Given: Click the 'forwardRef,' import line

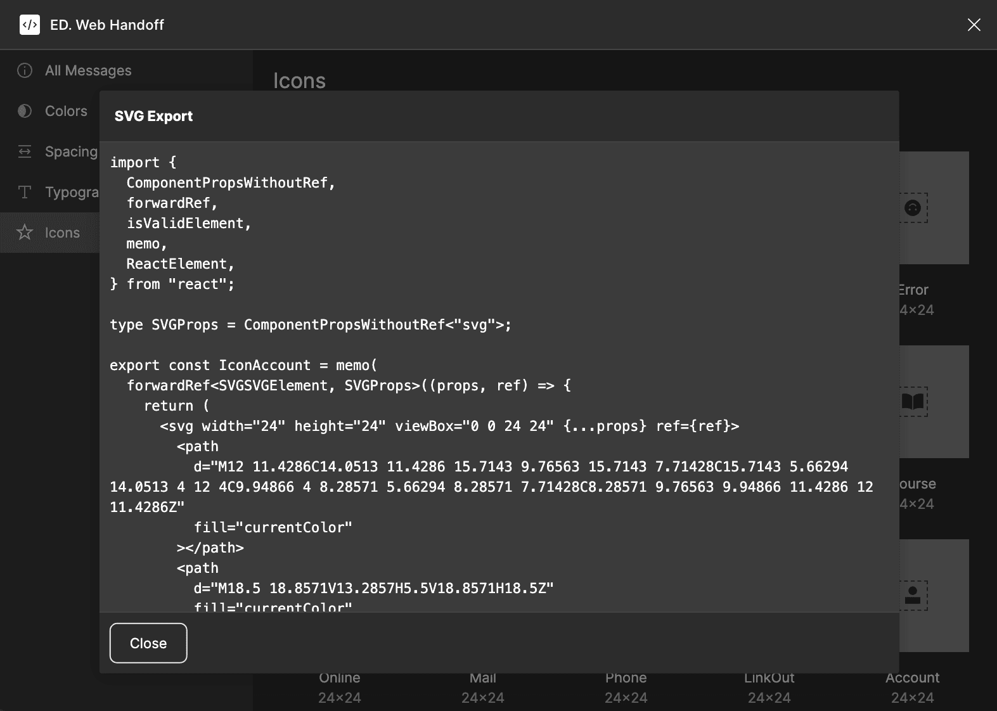Looking at the screenshot, I should point(172,203).
